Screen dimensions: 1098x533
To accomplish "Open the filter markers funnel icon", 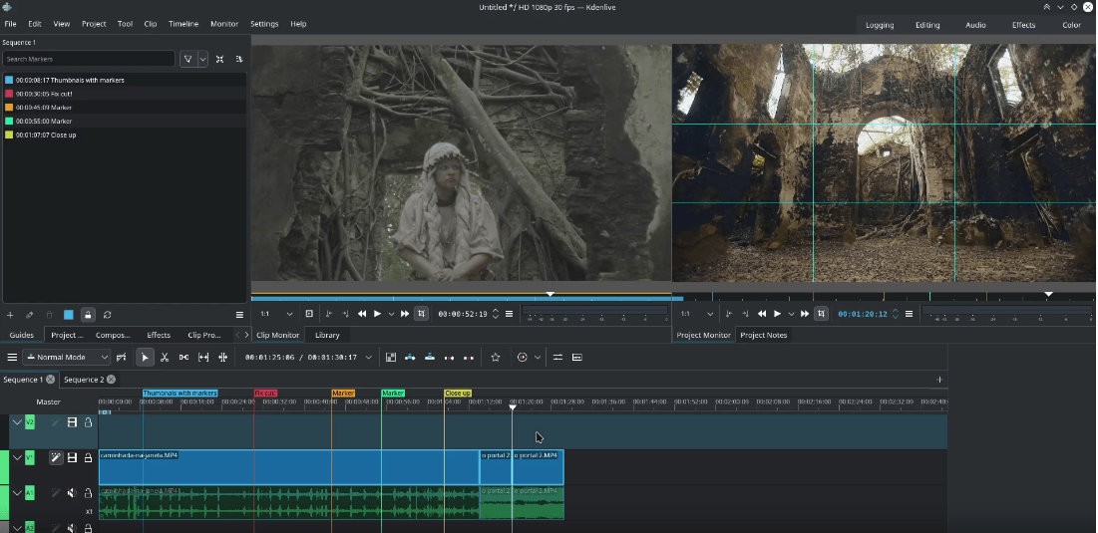I will click(188, 60).
